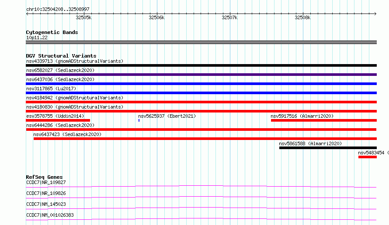
Task: Click the short red nsv5483454 bar
Action: tap(368, 157)
